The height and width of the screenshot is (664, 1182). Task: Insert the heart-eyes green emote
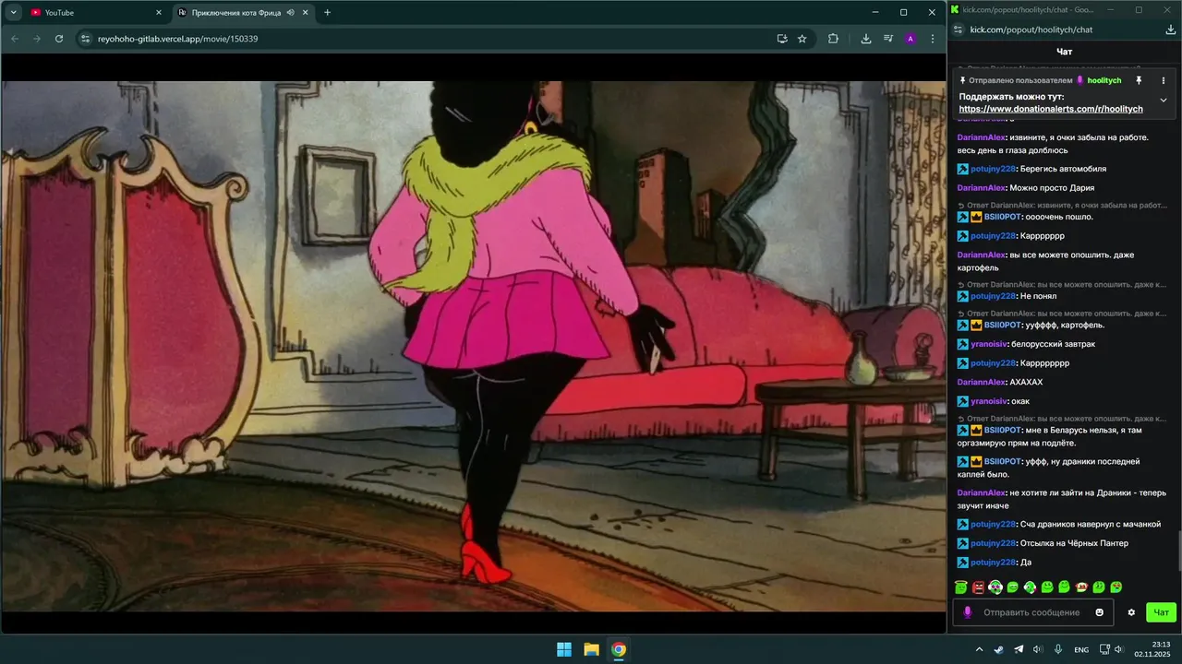point(1116,587)
